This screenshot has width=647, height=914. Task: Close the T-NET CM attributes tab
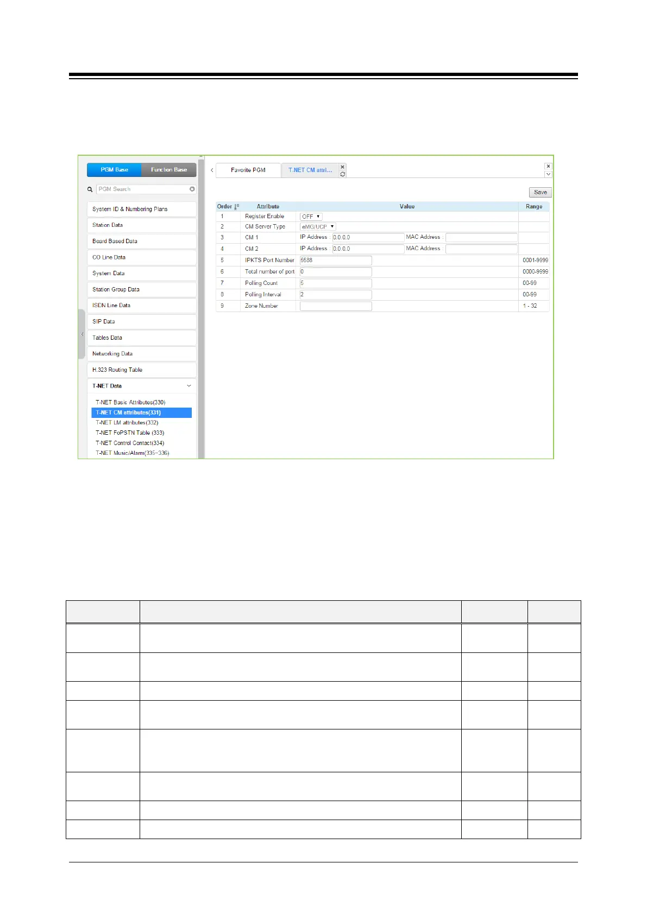[x=342, y=167]
